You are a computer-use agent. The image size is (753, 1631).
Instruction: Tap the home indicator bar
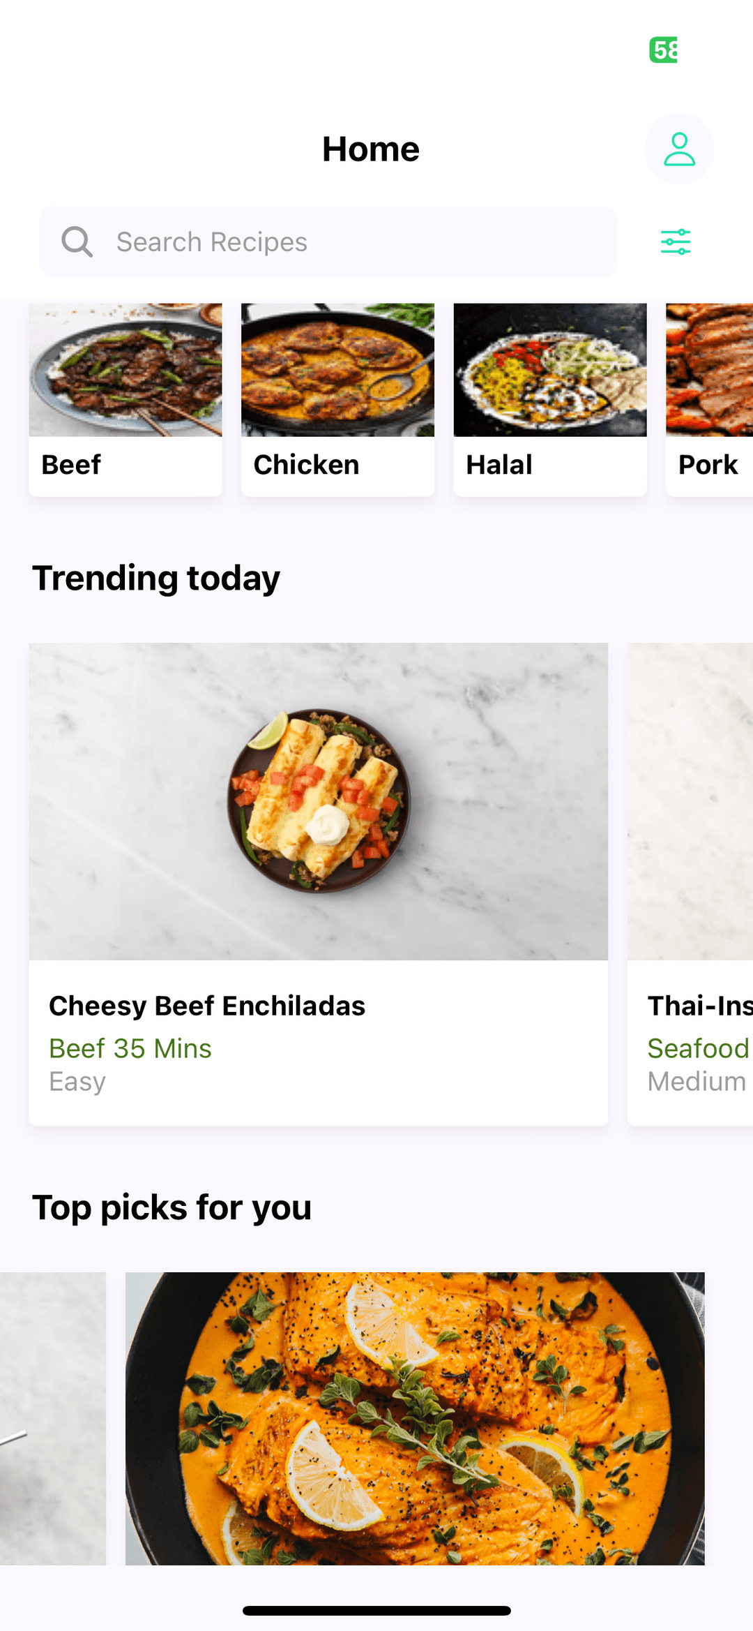pos(376,1611)
